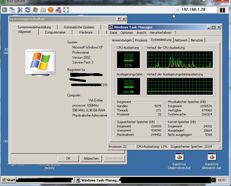The width and height of the screenshot is (231, 186).
Task: Click the blue refresh arrows icon
Action: [28, 10]
